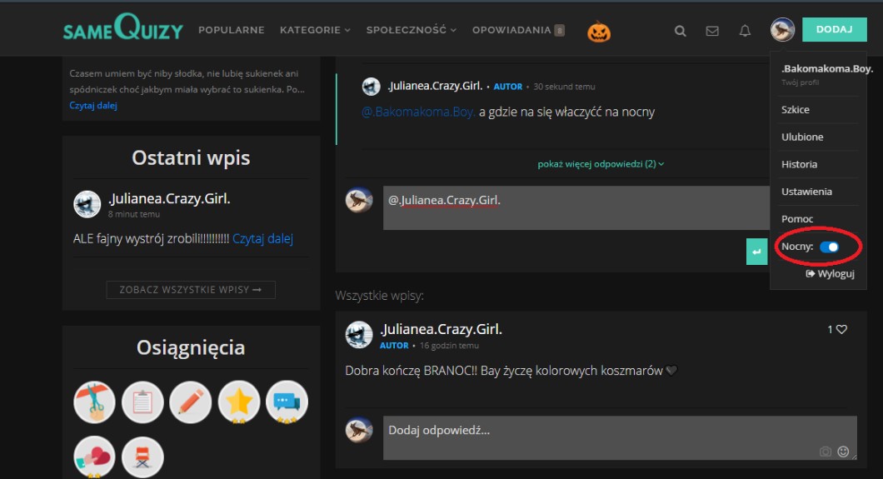Open emoji picker smiley icon
The height and width of the screenshot is (479, 883).
843,452
